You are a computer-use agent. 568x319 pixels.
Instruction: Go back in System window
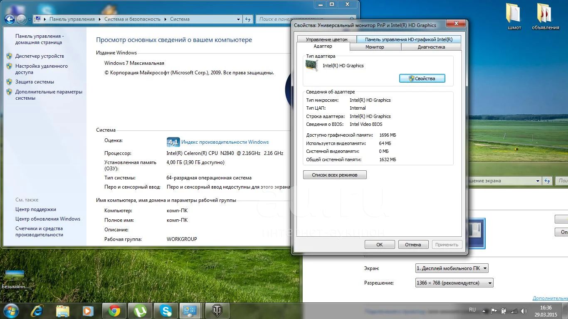click(x=10, y=19)
